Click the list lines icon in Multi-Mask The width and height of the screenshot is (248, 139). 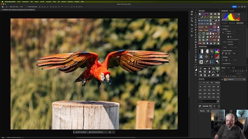click(212, 62)
